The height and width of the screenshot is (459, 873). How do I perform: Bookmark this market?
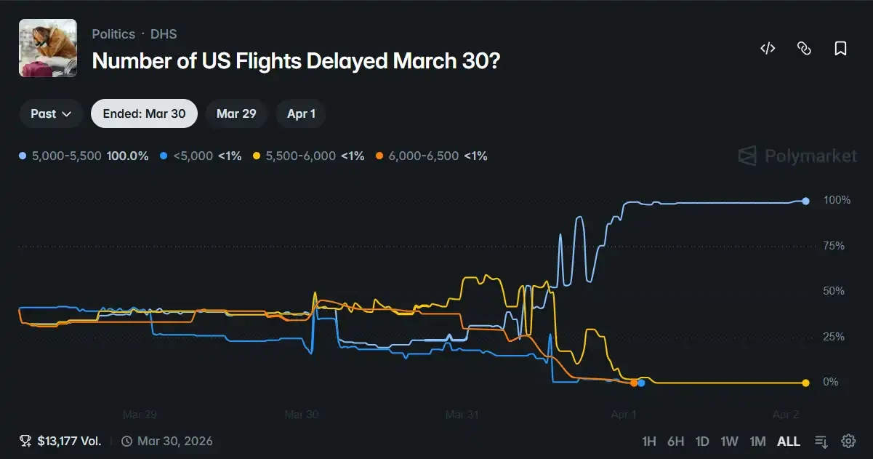840,49
